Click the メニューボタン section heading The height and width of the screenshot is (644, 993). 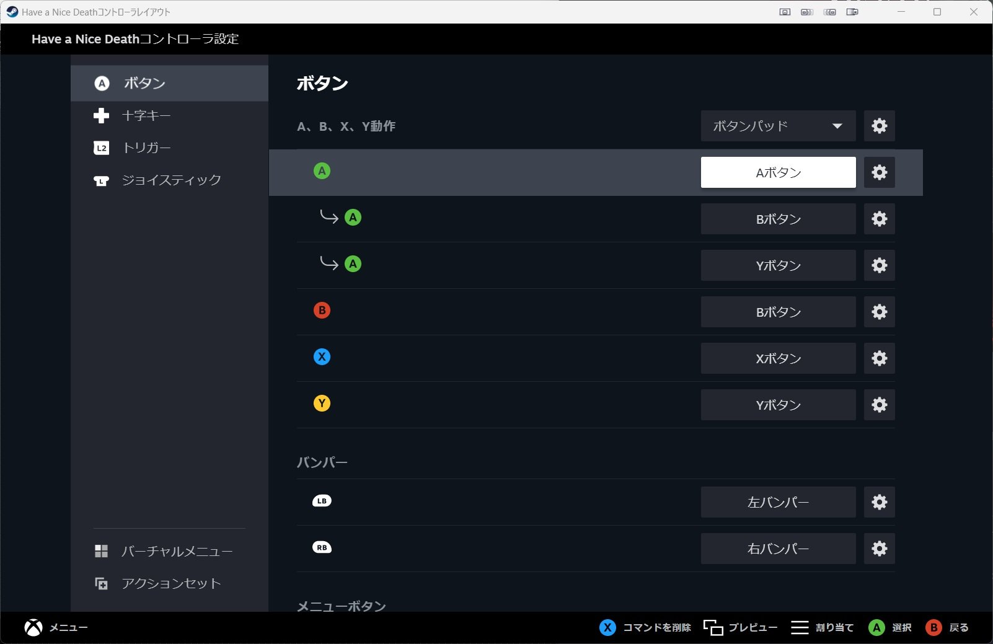click(x=341, y=606)
